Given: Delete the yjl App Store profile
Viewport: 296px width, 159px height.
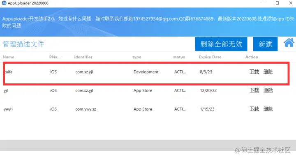Looking at the screenshot, I should (x=268, y=90).
